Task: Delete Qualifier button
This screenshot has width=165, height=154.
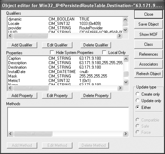Action: tap(96, 45)
